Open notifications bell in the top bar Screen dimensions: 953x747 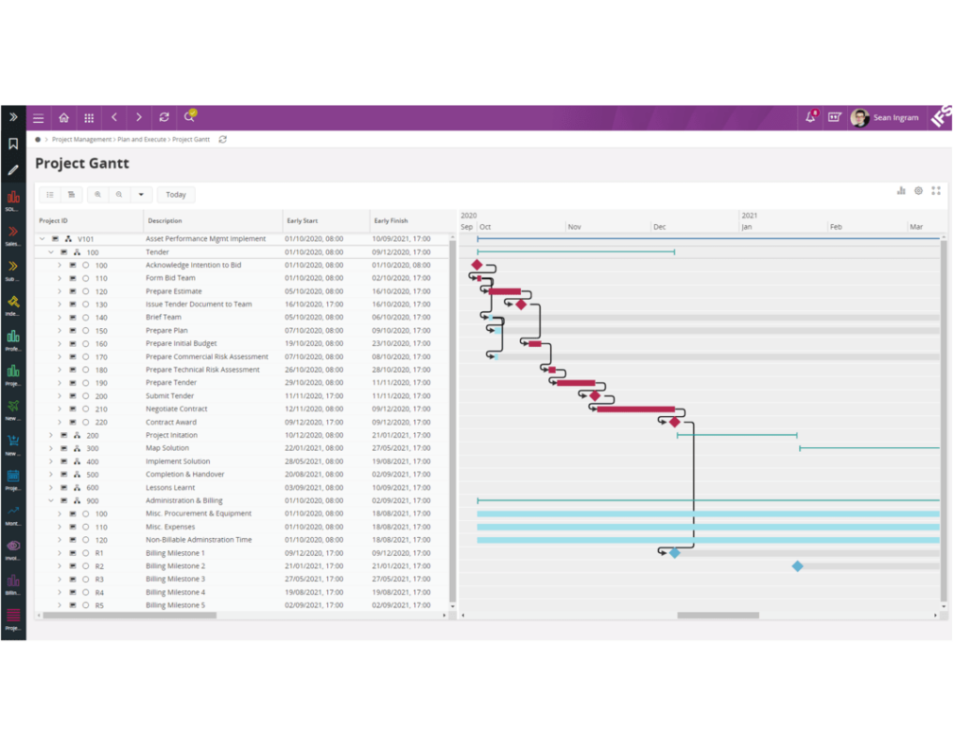(810, 116)
